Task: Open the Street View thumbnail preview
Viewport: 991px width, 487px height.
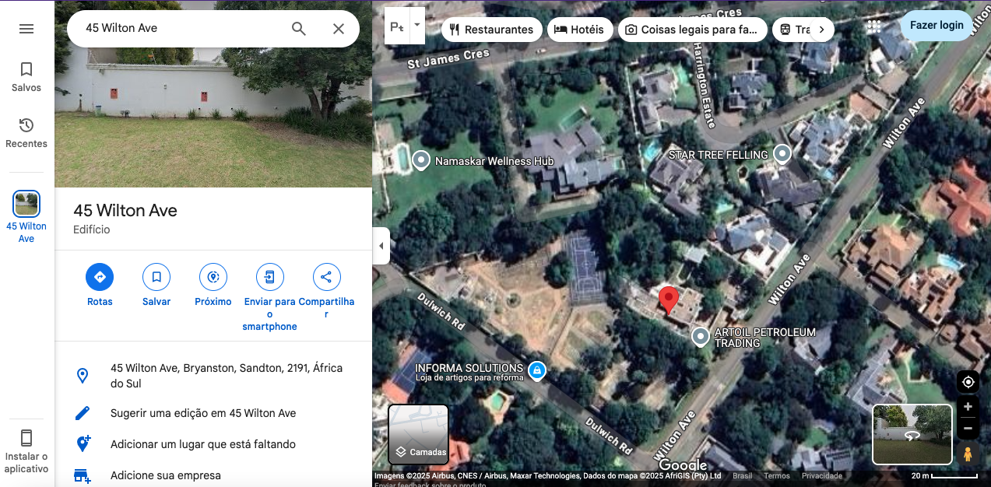Action: pos(912,434)
